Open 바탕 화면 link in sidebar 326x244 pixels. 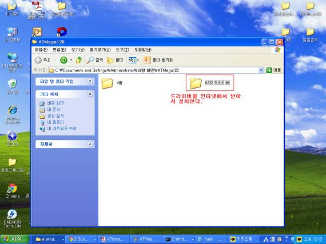click(51, 103)
